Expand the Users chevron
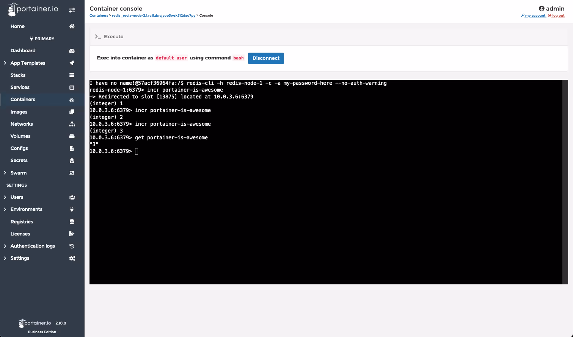This screenshot has height=337, width=573. [5, 197]
